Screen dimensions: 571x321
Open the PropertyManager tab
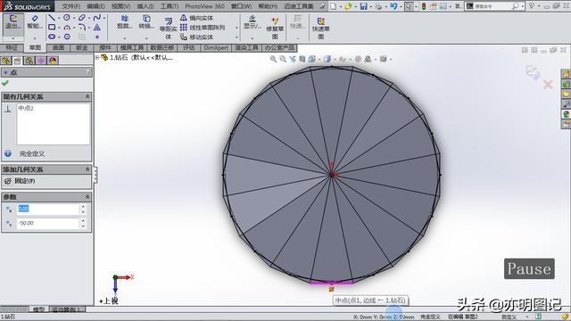coord(18,61)
